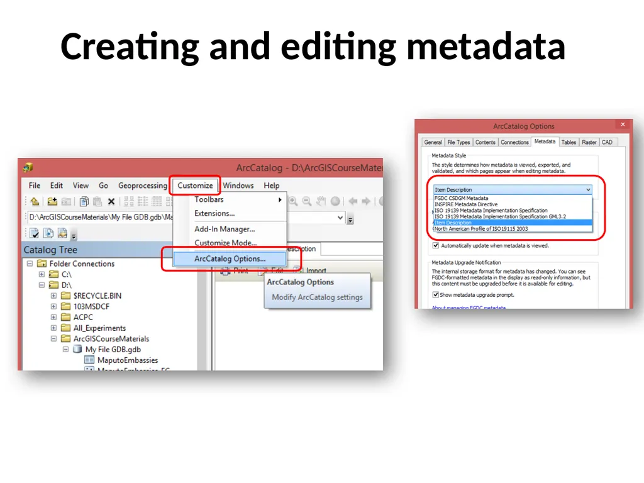Image resolution: width=644 pixels, height=483 pixels.
Task: Click the ArcCatalog app icon in title bar
Action: click(28, 167)
